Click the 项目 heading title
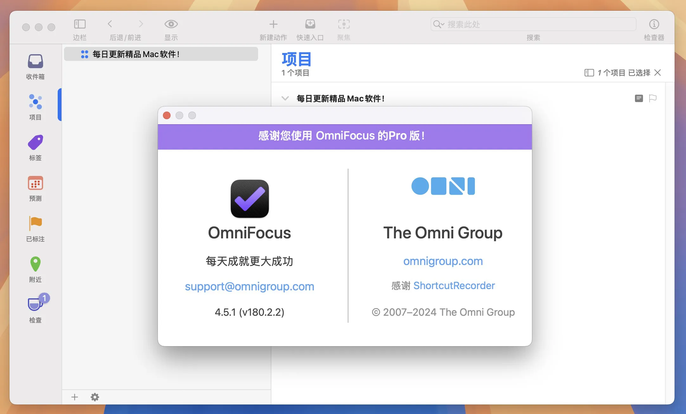Viewport: 686px width, 414px height. click(x=296, y=59)
